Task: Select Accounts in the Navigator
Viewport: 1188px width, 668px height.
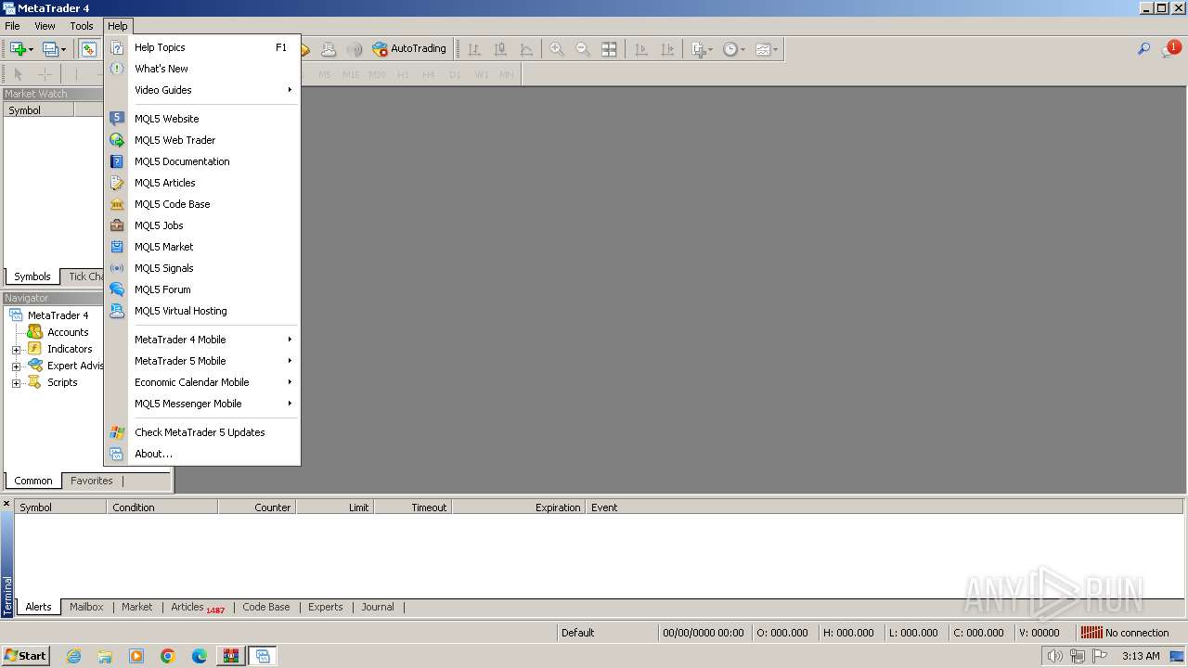Action: click(x=68, y=332)
